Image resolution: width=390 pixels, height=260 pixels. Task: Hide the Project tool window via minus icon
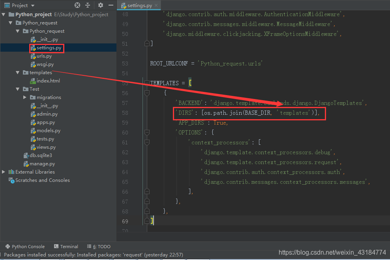coord(111,5)
